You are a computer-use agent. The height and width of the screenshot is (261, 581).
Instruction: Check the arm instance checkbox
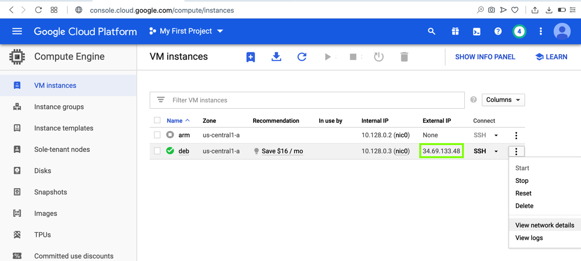[157, 135]
